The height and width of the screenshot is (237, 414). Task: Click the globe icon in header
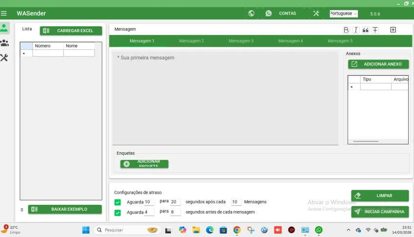click(x=251, y=13)
